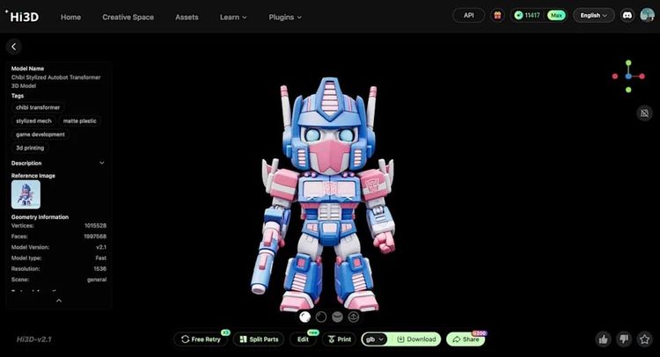The height and width of the screenshot is (357, 660).
Task: Select the dark sphere render mode
Action: (321, 317)
